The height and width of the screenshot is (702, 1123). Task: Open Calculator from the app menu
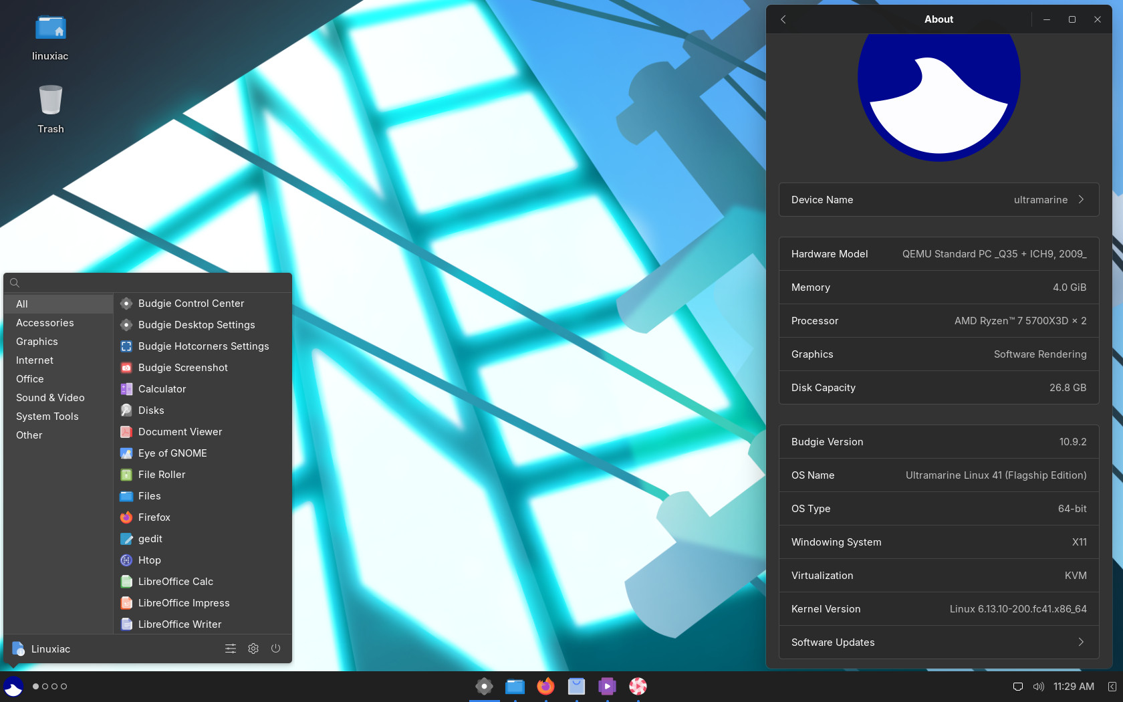(x=203, y=389)
